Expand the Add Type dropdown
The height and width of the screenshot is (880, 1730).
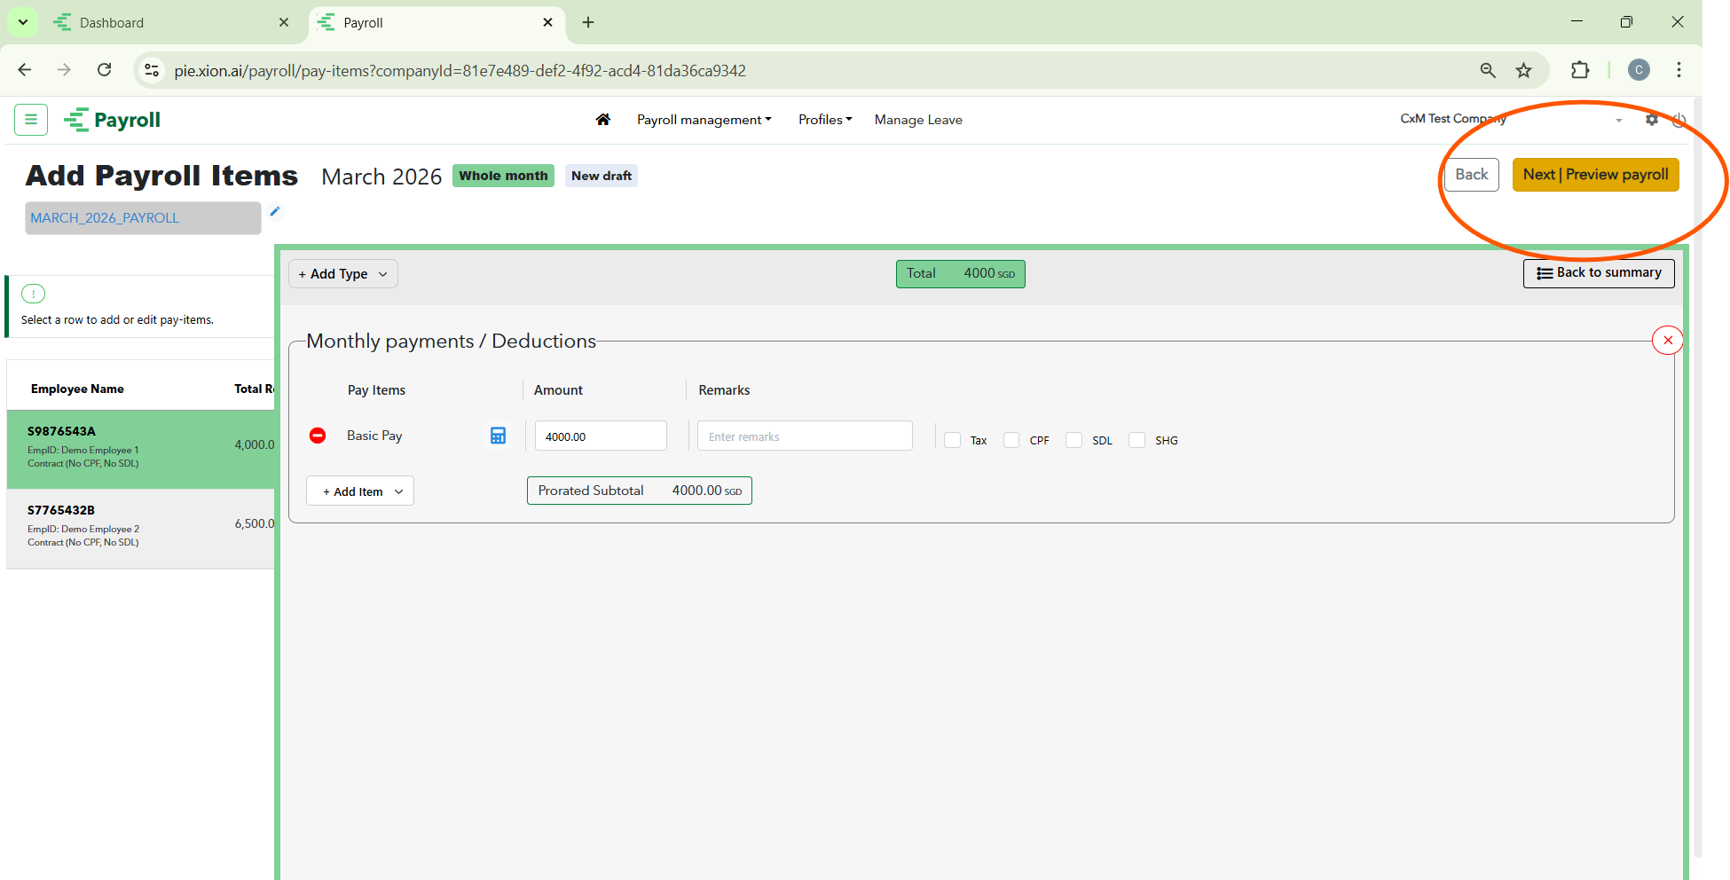coord(342,274)
